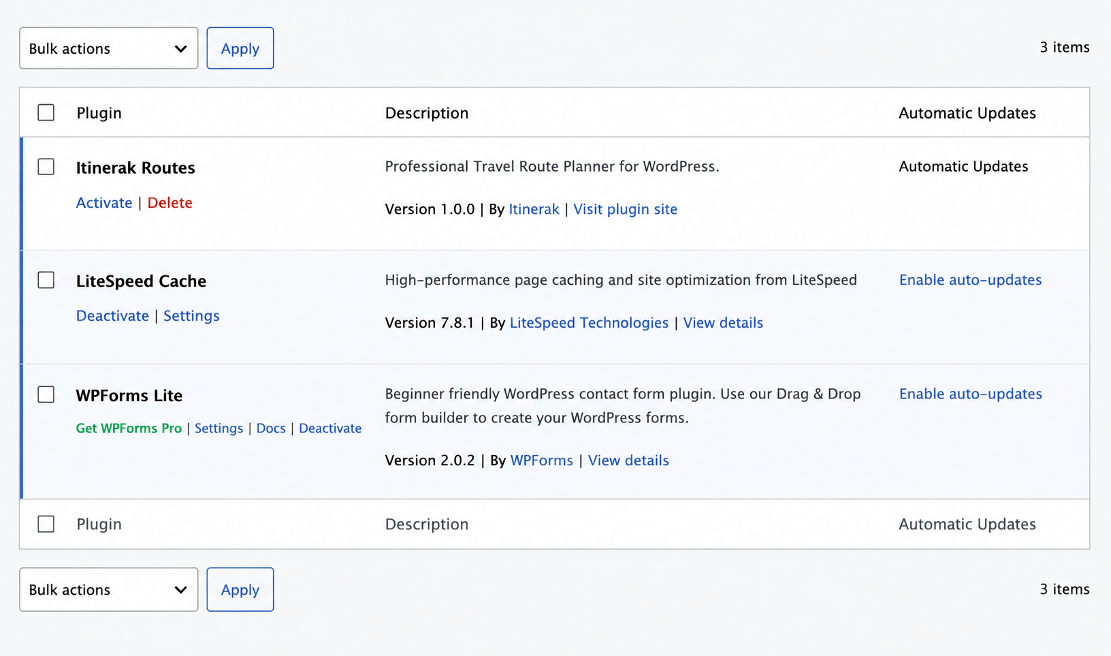1111x656 pixels.
Task: Click the Plugin column header at top
Action: coord(99,113)
